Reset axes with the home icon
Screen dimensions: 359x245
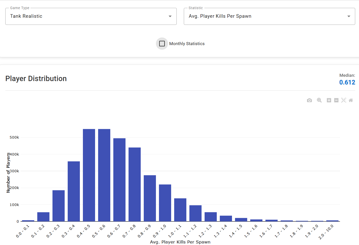pyautogui.click(x=351, y=100)
